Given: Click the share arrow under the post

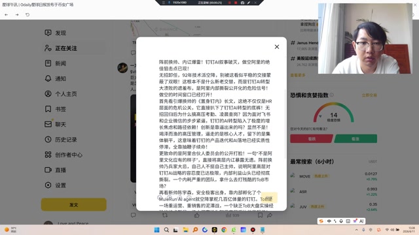Looking at the screenshot, I should [270, 215].
